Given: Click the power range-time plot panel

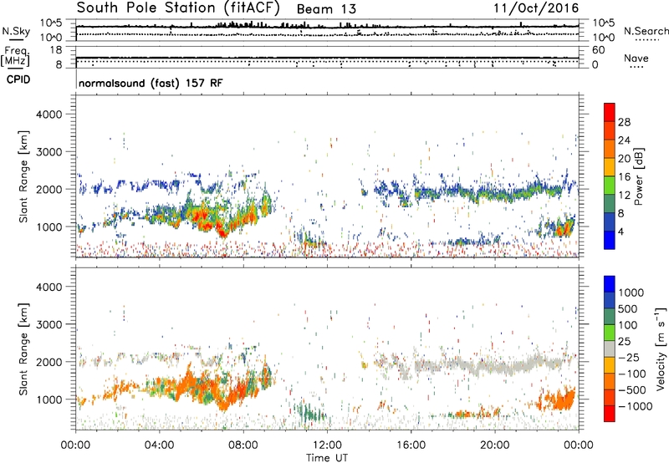Looking at the screenshot, I should [327, 176].
